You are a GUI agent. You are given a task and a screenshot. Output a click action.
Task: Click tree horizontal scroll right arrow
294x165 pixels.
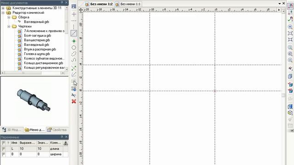click(63, 73)
